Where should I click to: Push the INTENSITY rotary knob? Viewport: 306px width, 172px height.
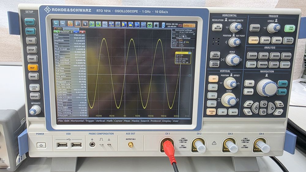click(x=35, y=110)
